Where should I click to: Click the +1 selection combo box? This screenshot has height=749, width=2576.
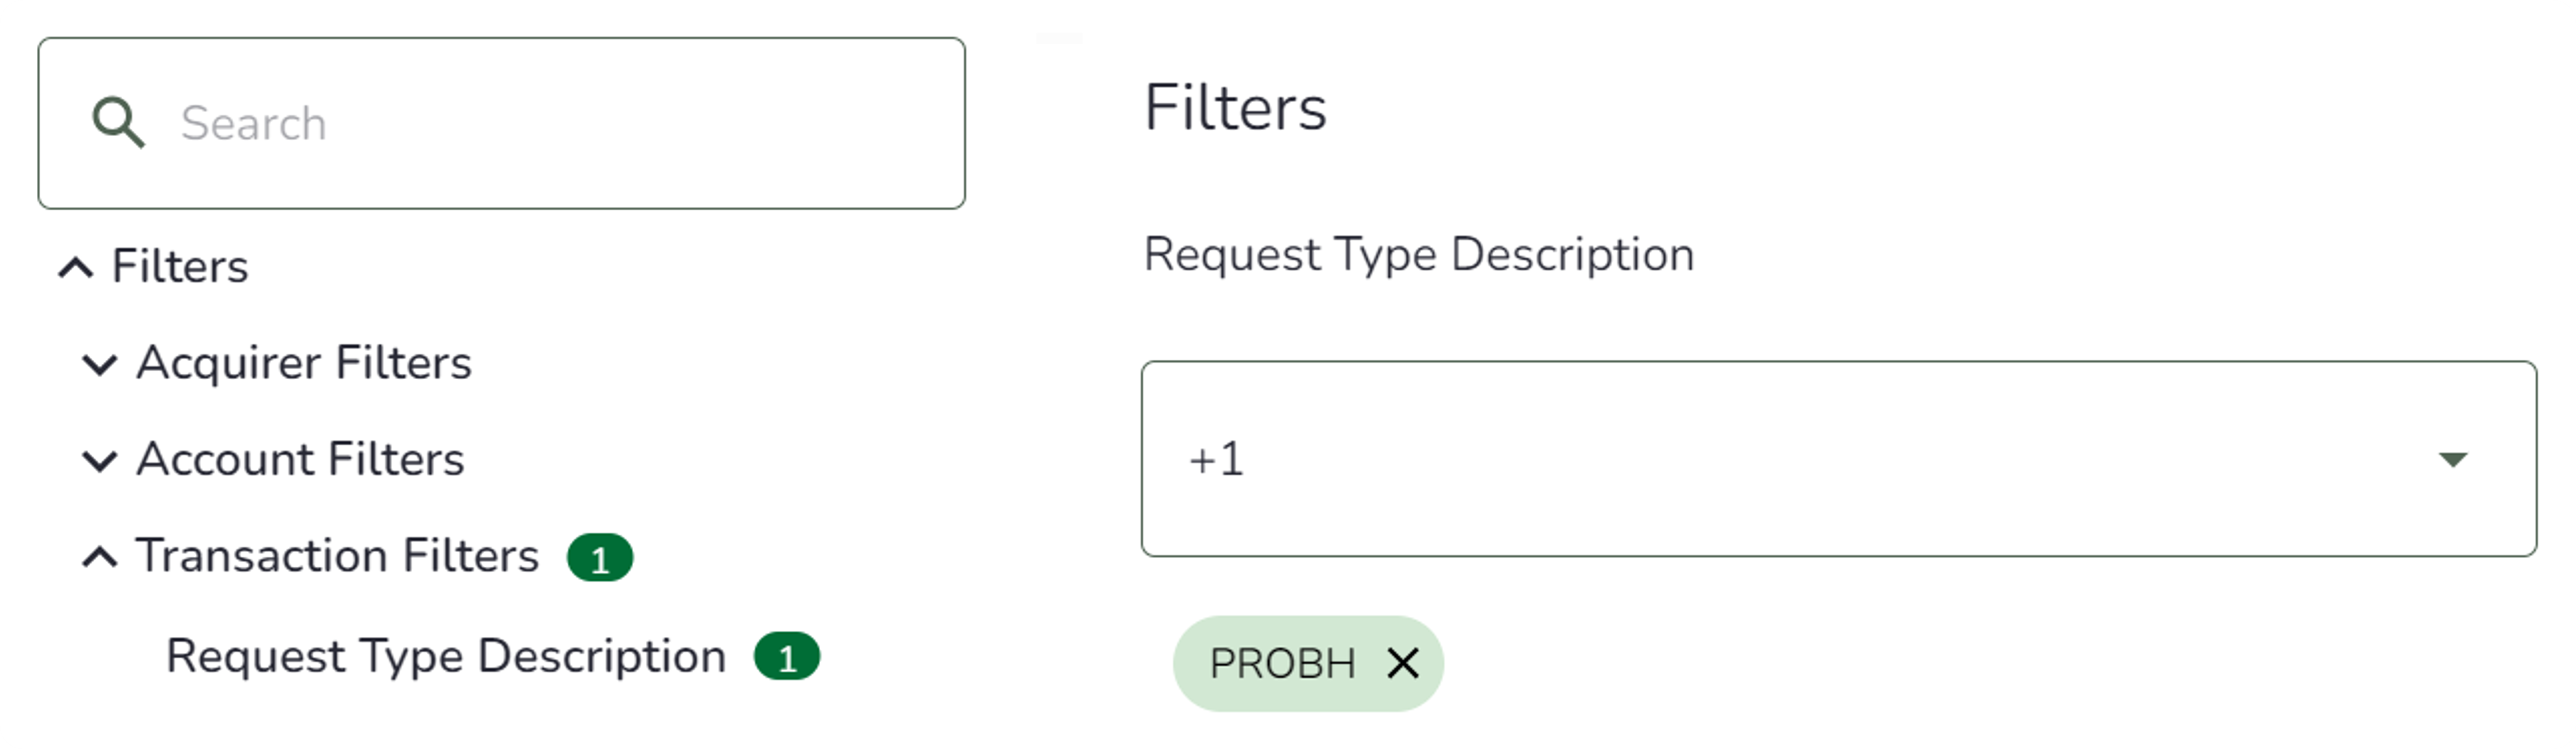(1800, 459)
